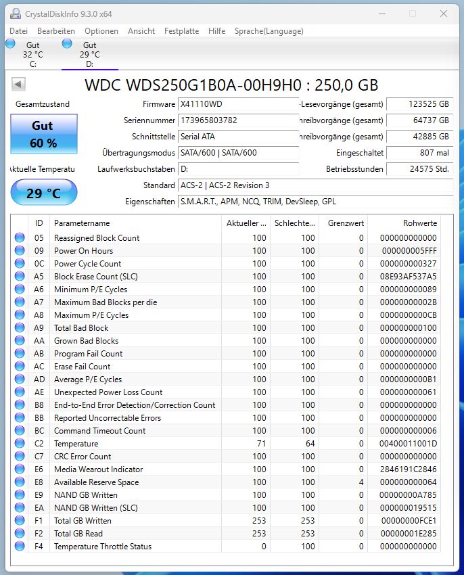Click status orb of Maximum Bad Blocks per die
The height and width of the screenshot is (575, 464).
(x=20, y=302)
